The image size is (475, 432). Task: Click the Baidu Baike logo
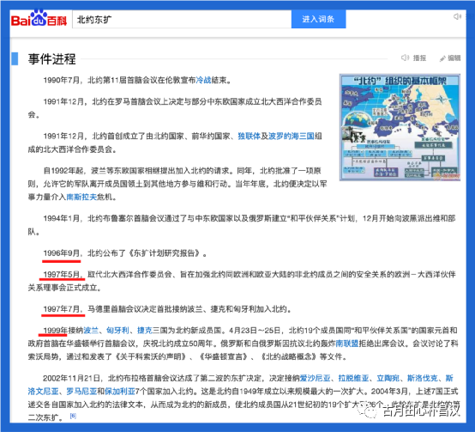tap(39, 18)
